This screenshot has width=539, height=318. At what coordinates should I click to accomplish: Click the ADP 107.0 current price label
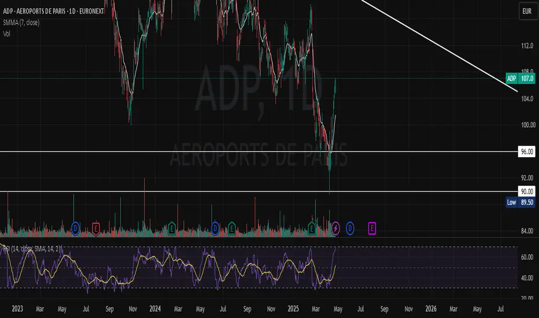coord(520,79)
